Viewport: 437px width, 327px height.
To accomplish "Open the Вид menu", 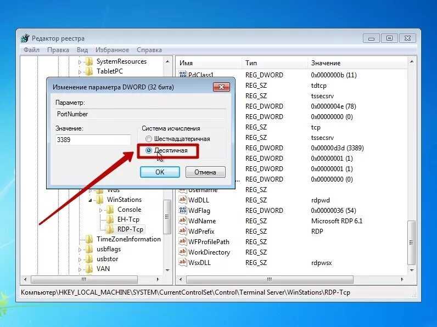I will point(82,50).
